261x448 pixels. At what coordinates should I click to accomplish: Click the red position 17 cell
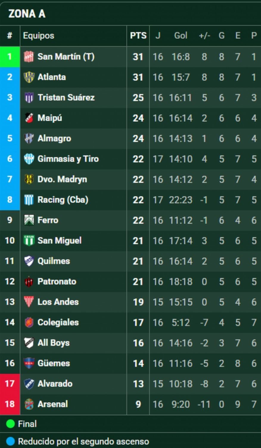10,383
